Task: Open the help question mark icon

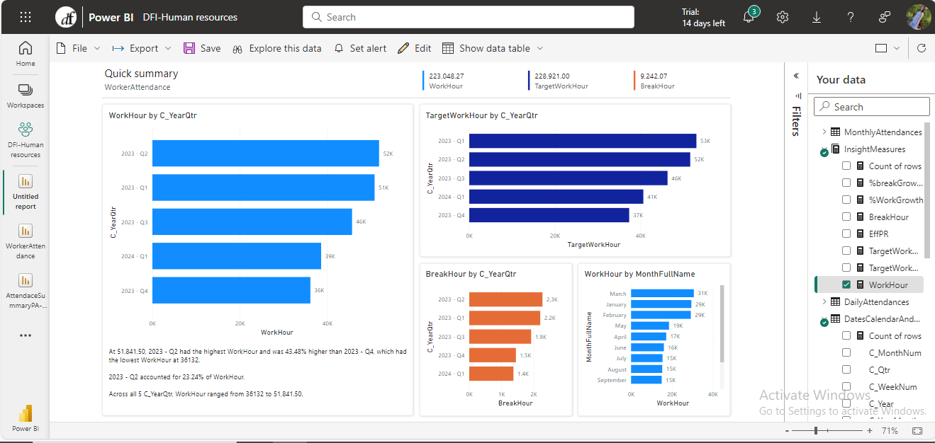Action: click(x=851, y=17)
